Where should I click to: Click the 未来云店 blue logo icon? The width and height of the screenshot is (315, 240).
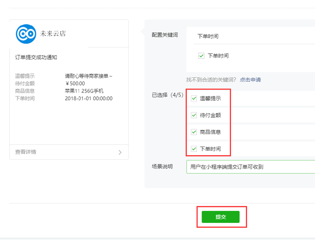coord(26,34)
